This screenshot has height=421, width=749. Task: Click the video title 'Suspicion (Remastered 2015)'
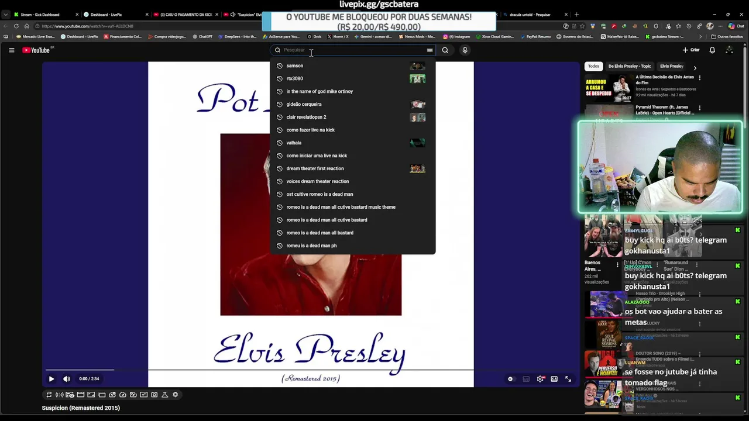(x=81, y=408)
